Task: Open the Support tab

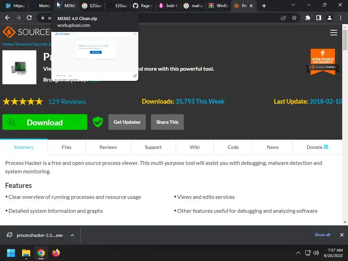Action: click(x=153, y=147)
